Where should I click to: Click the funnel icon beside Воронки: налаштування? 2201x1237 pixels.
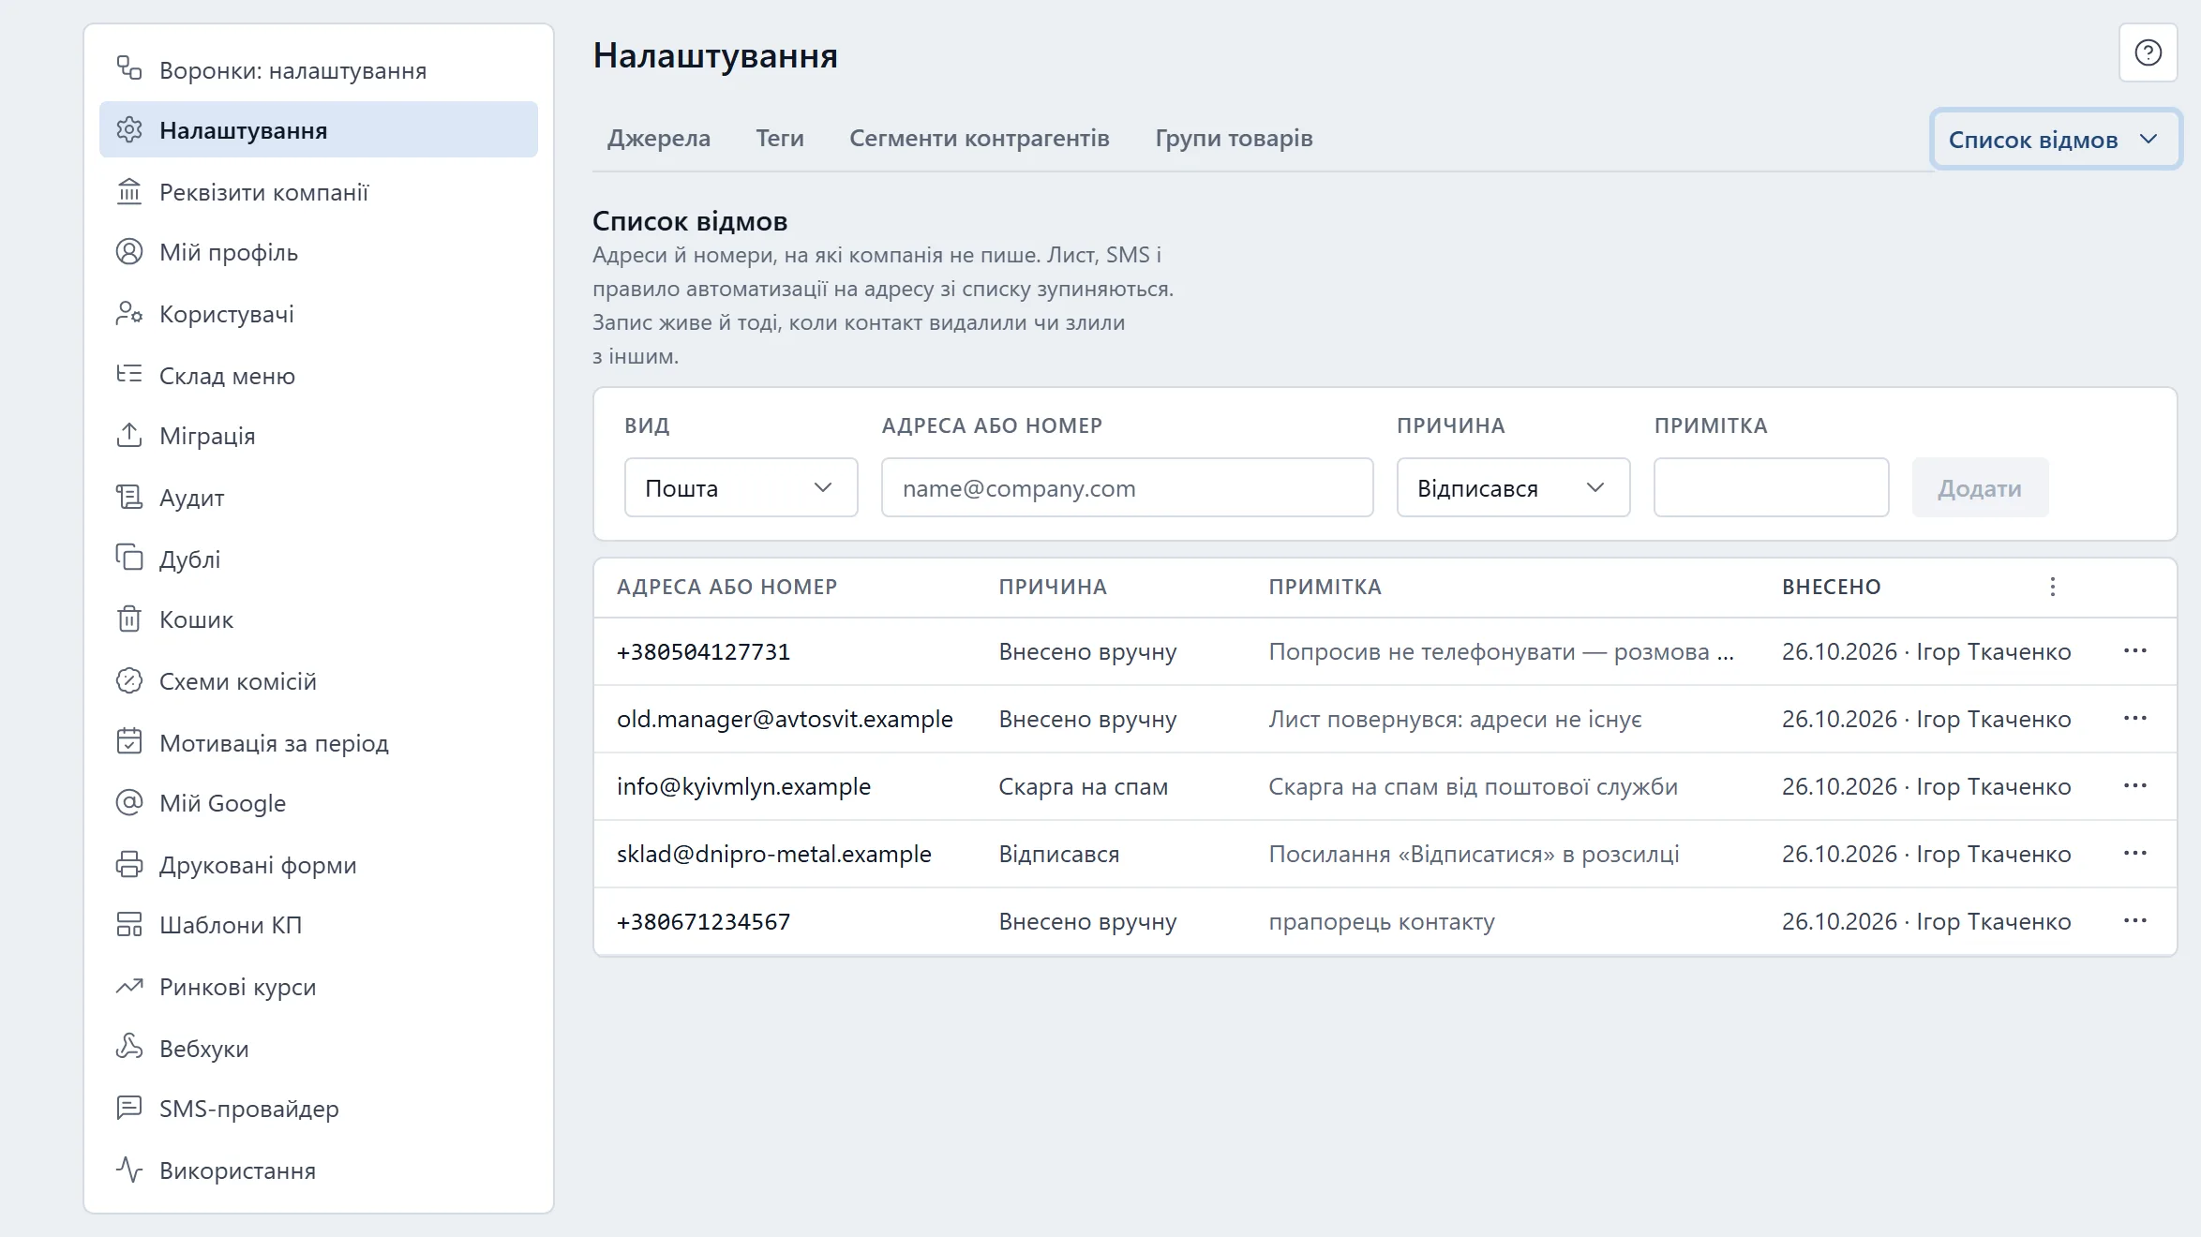coord(128,67)
